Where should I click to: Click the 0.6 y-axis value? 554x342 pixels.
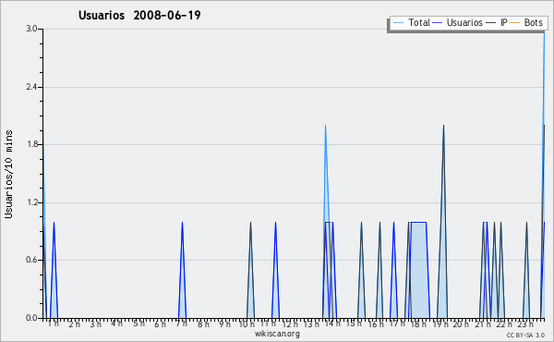point(31,260)
